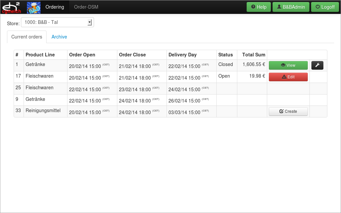The image size is (341, 213).
Task: Click the Store dropdown arrow
Action: point(89,23)
